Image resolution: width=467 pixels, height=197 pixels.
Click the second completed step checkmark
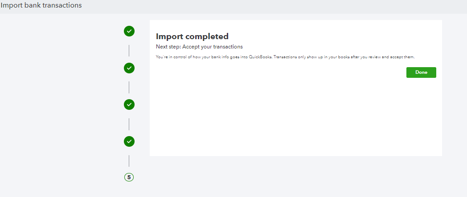pyautogui.click(x=129, y=68)
